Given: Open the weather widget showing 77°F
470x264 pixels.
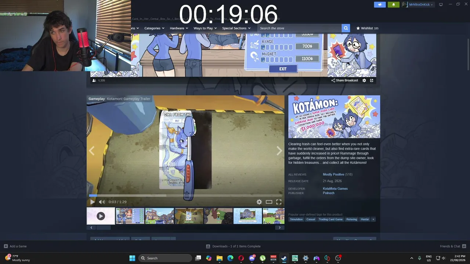Looking at the screenshot, I should [17, 258].
